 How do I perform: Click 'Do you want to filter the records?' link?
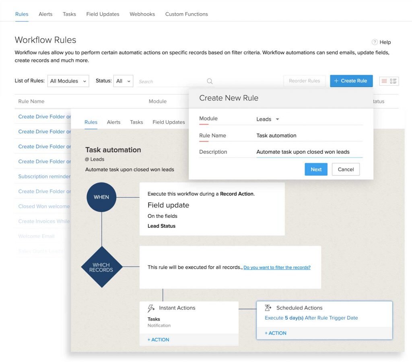(x=277, y=268)
